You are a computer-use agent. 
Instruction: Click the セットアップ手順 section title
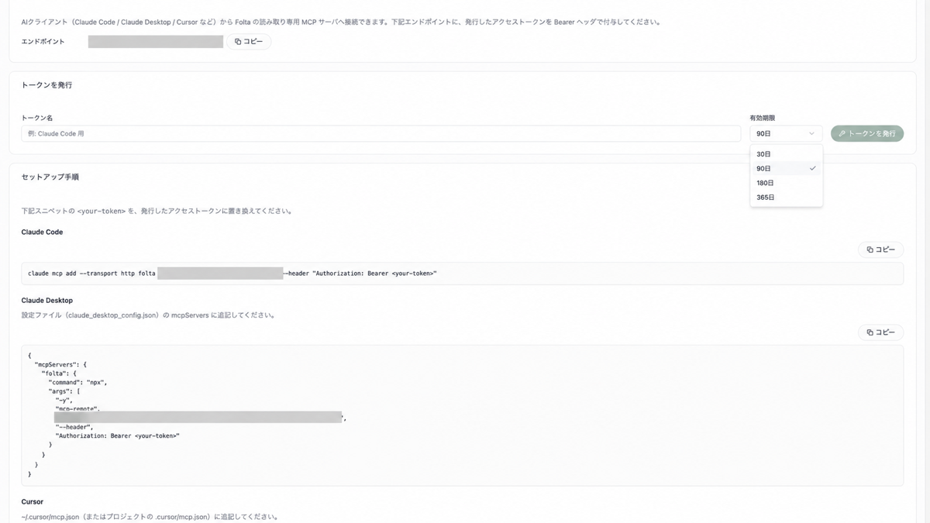(x=50, y=177)
